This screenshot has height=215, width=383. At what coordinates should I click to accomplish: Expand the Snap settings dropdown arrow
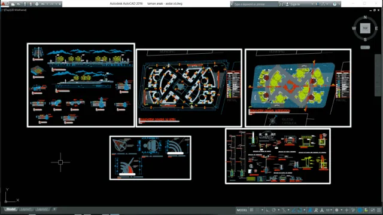tap(262, 210)
